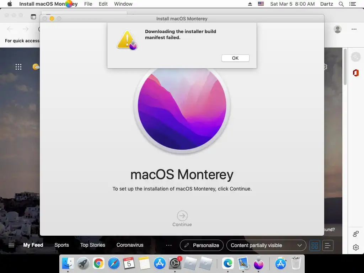Viewport: 364px width, 273px height.
Task: Open the File menu
Action: tap(88, 4)
